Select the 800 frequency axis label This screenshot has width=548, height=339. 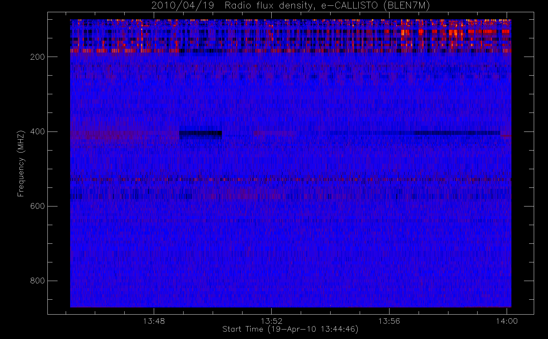pyautogui.click(x=37, y=281)
